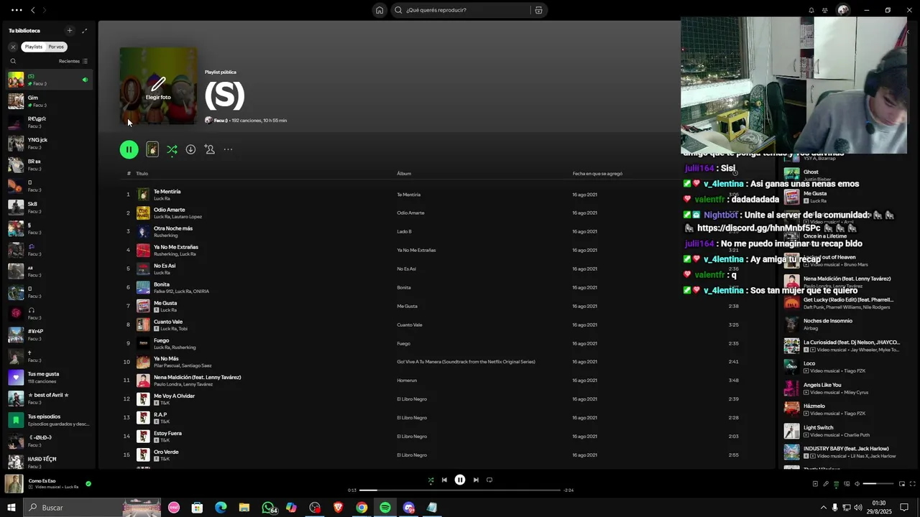Click the Como Es Eso now-playing cover
The width and height of the screenshot is (920, 517).
coord(14,484)
